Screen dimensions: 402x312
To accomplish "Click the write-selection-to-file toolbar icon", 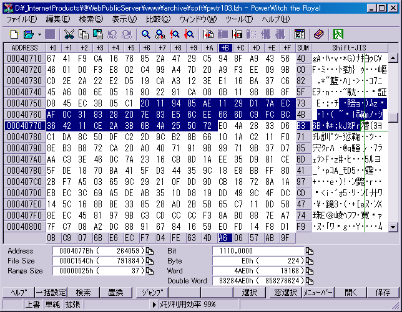I will click(x=237, y=34).
